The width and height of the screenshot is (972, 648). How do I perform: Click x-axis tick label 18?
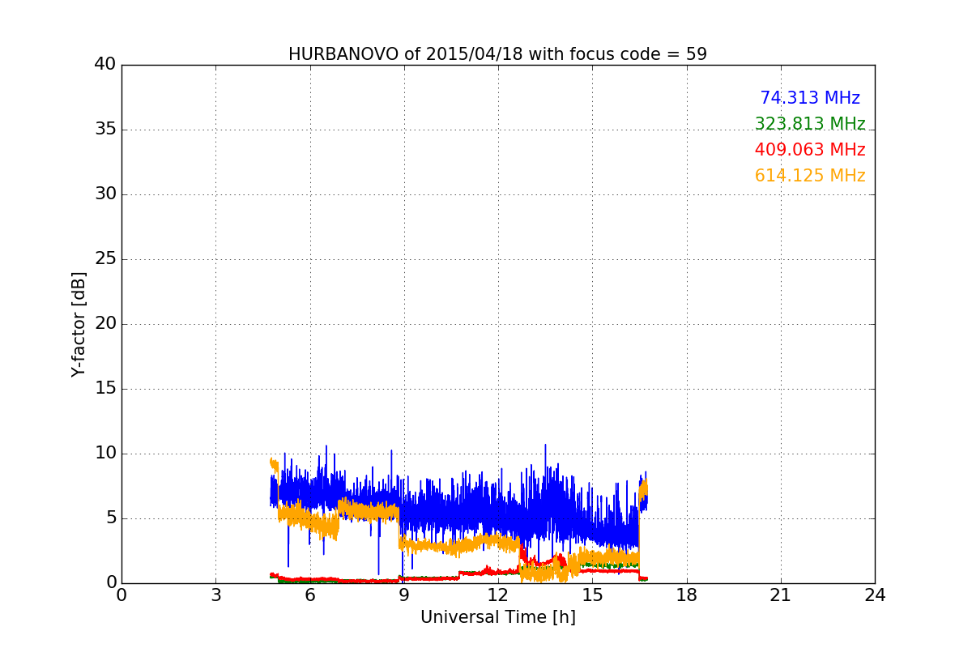[687, 595]
